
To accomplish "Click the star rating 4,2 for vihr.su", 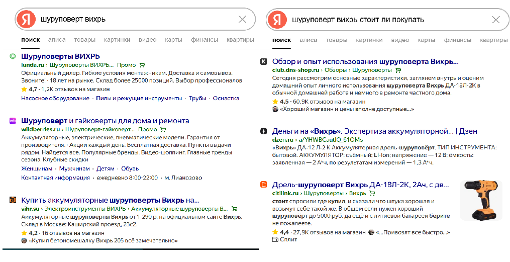I will 29,233.
